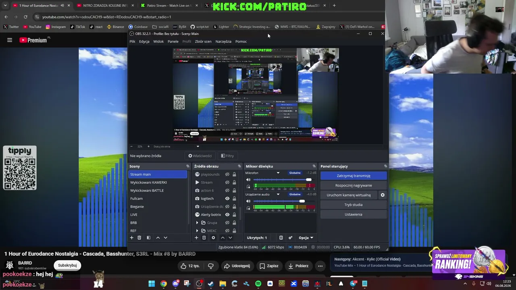516x290 pixels.
Task: Subscribe to BAЯRD with Subskrybuj
Action: pos(67,265)
